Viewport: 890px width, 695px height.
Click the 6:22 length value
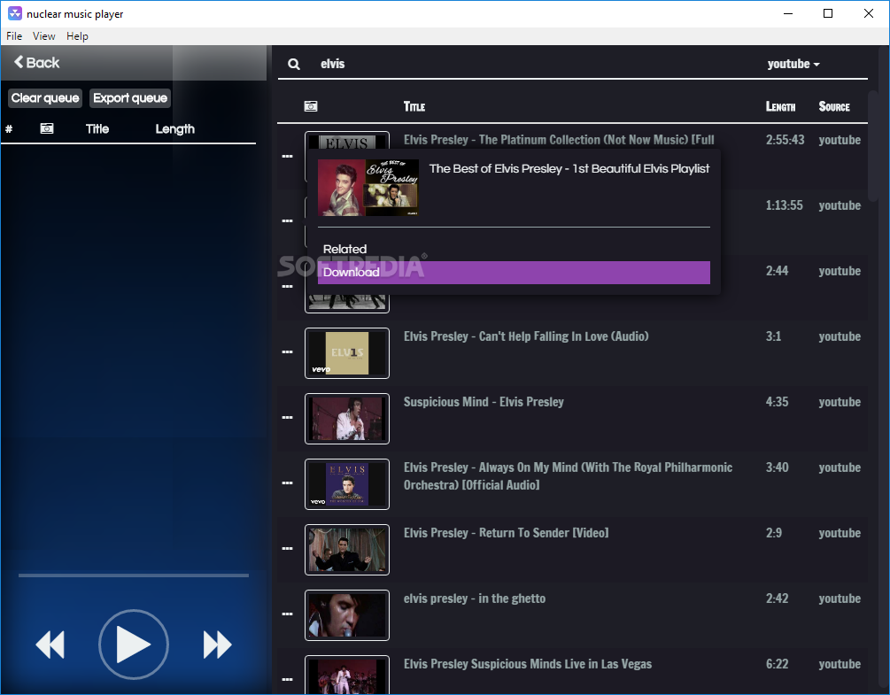(777, 664)
